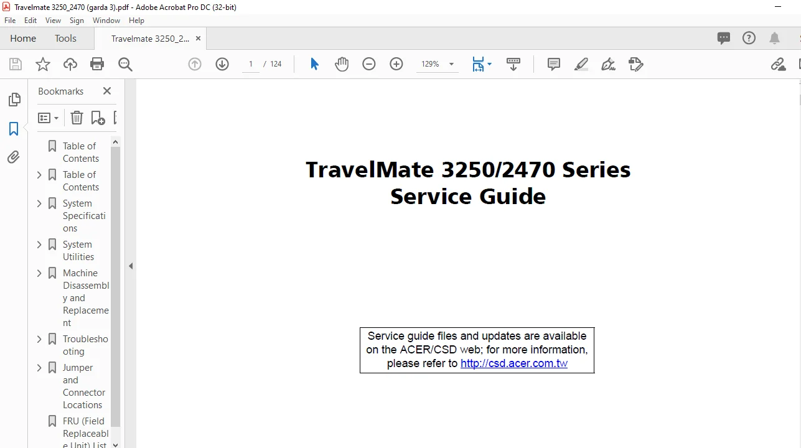The height and width of the screenshot is (448, 801).
Task: Open the File menu
Action: click(10, 21)
